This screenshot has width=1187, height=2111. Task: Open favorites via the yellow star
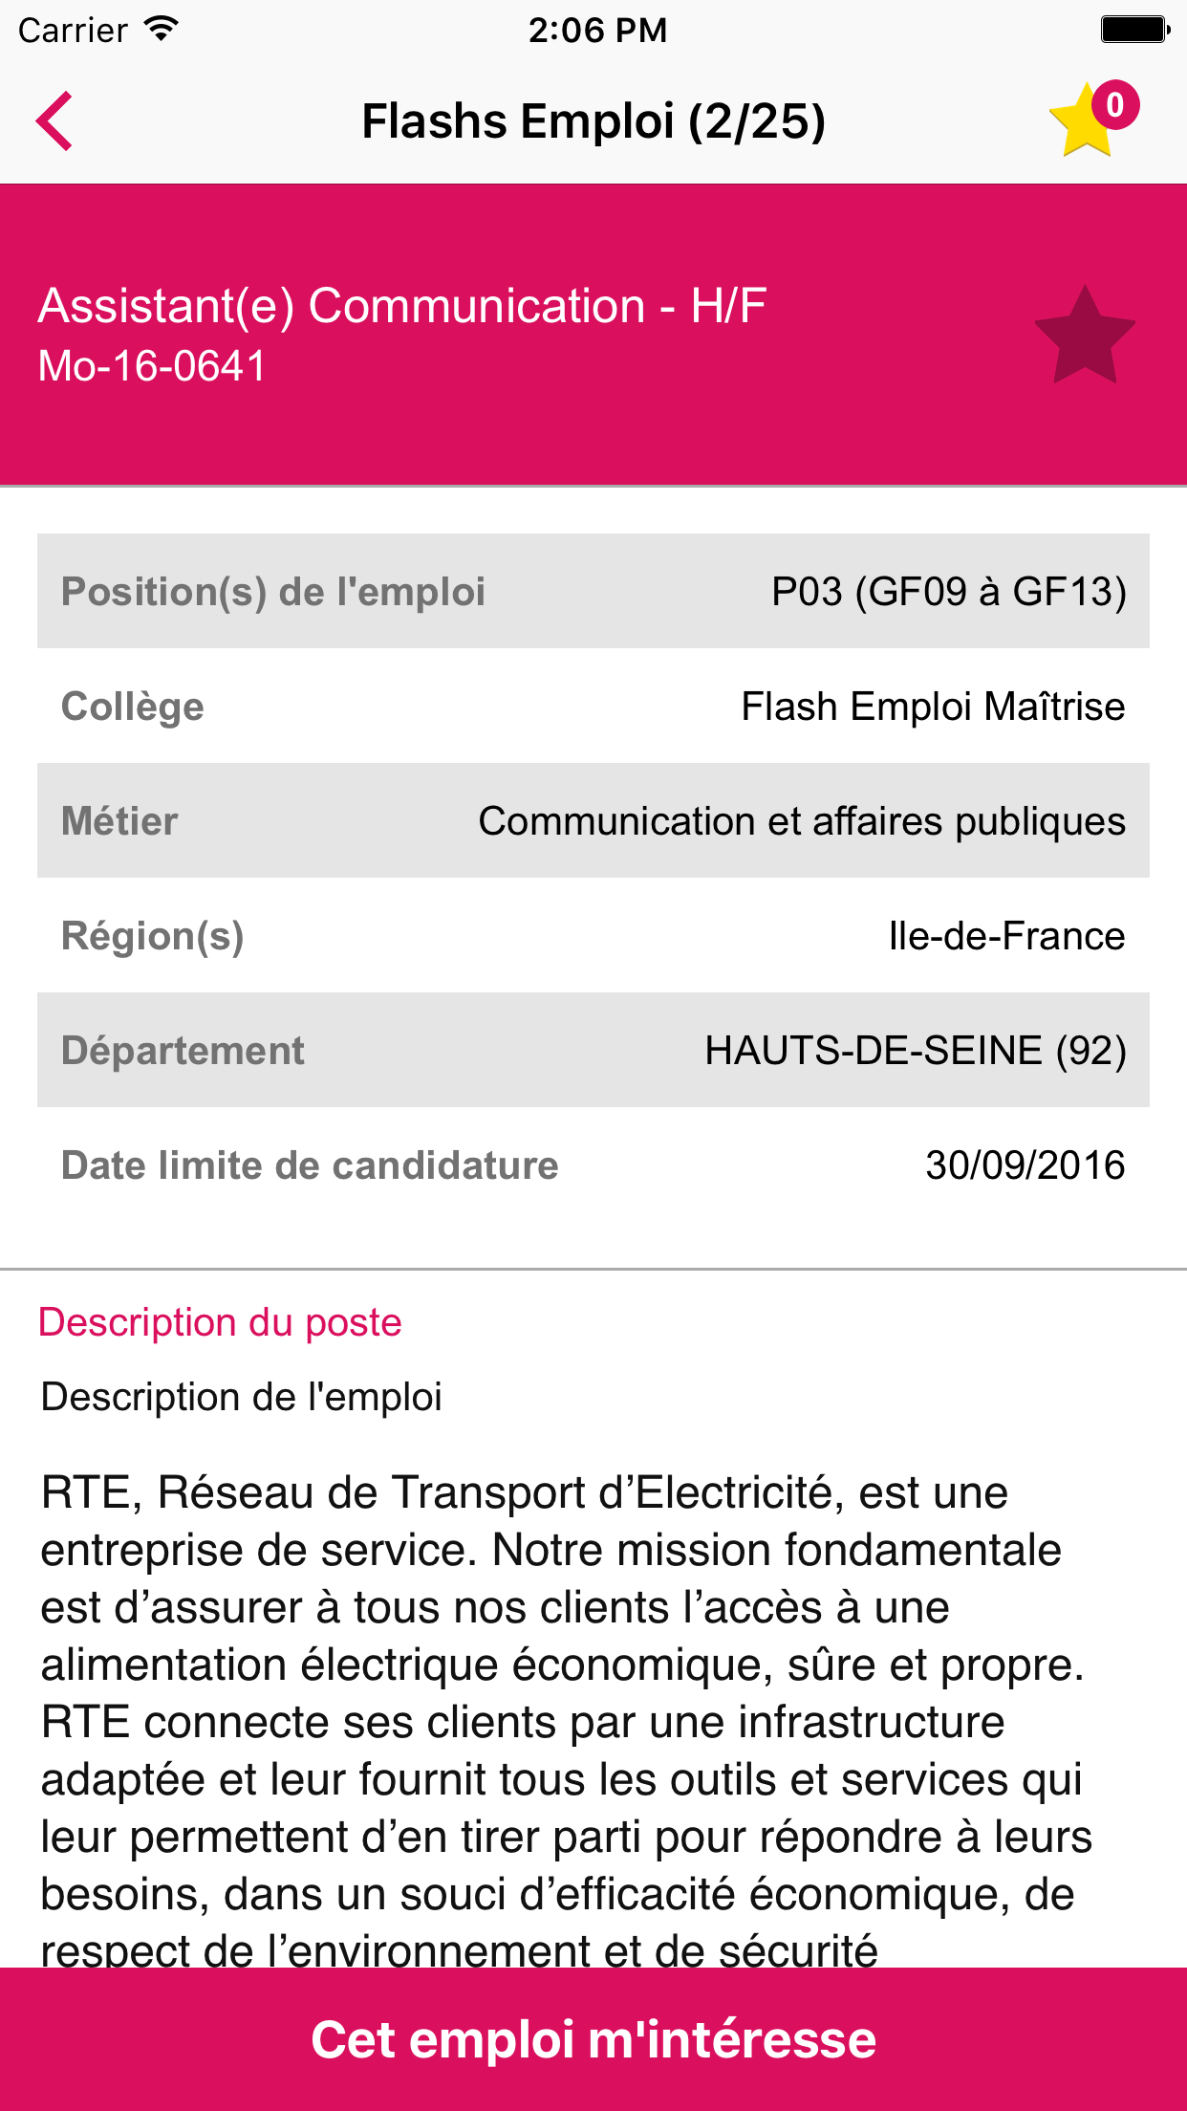tap(1080, 126)
